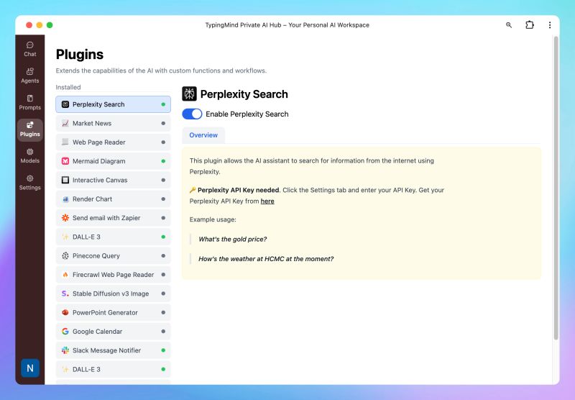Select the Pinecone Query plugin
The height and width of the screenshot is (400, 575).
[114, 256]
